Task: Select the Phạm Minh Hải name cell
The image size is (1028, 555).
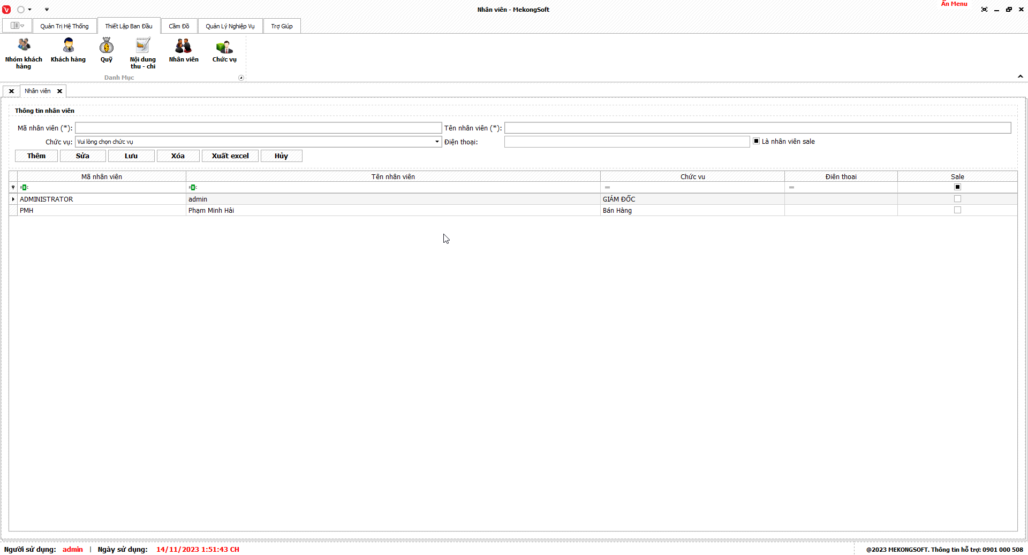Action: [393, 210]
